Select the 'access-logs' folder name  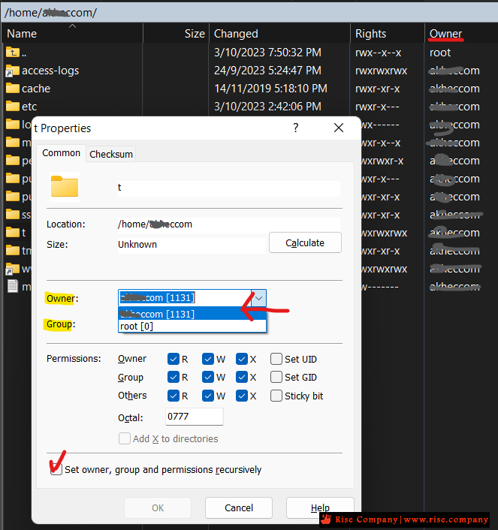50,71
